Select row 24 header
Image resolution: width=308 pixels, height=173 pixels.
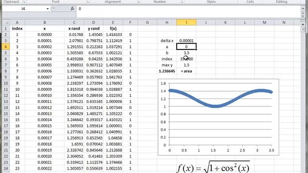click(6, 168)
